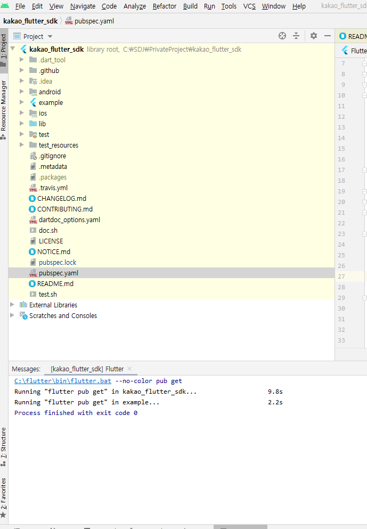Click the doc.sh shell script icon
This screenshot has height=529, width=367.
33,230
